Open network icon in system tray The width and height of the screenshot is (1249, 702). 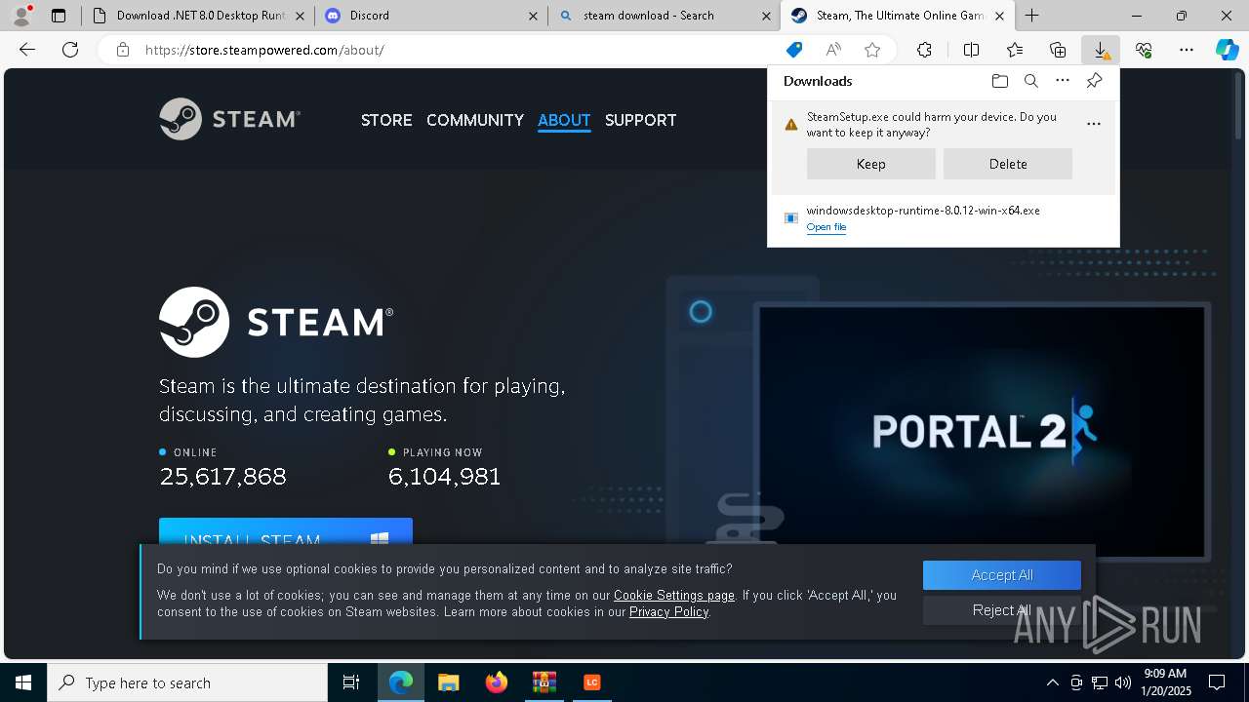click(x=1100, y=682)
